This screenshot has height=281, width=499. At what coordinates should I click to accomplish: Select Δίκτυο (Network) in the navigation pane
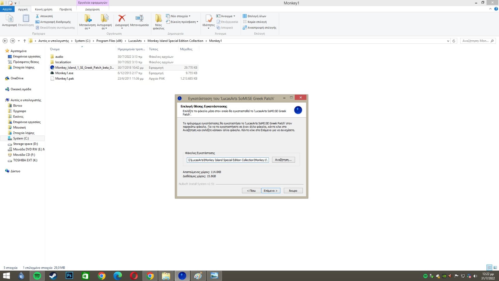15,171
